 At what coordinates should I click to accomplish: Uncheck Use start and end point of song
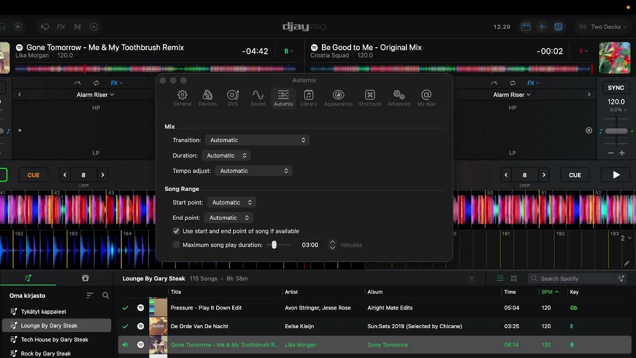pyautogui.click(x=176, y=231)
